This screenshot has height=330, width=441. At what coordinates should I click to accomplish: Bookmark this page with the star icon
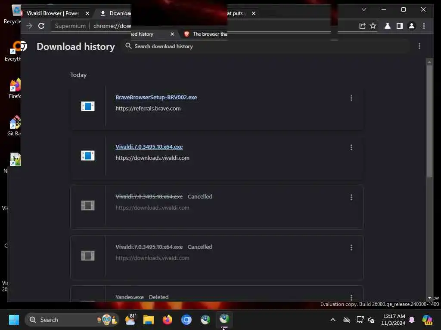pos(373,26)
